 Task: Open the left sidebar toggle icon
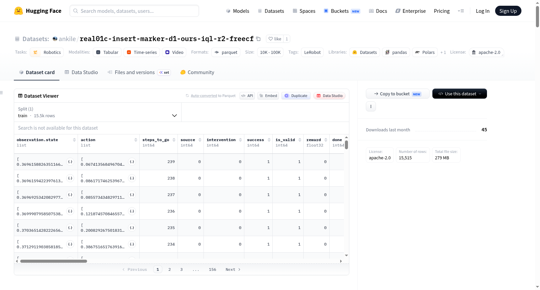click(1, 93)
